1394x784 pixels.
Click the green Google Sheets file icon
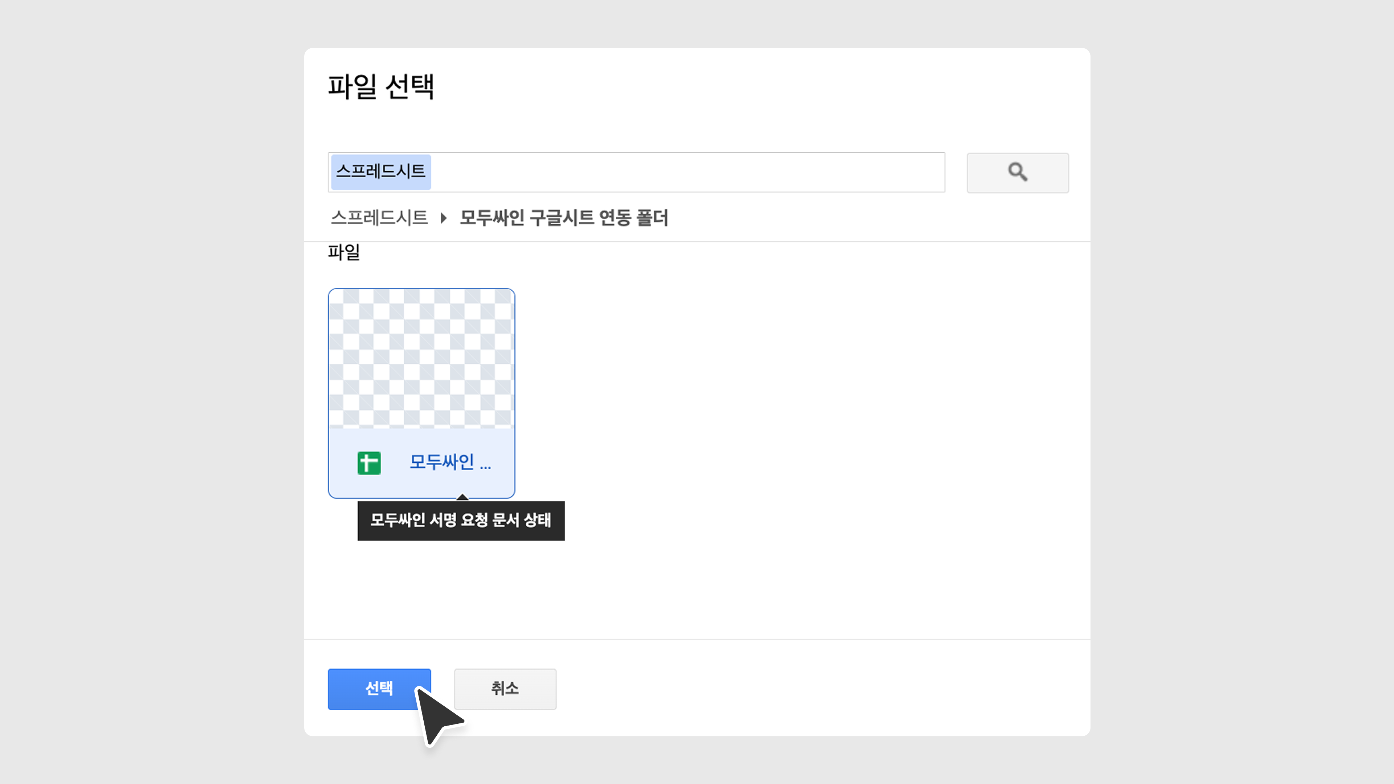[x=369, y=463]
